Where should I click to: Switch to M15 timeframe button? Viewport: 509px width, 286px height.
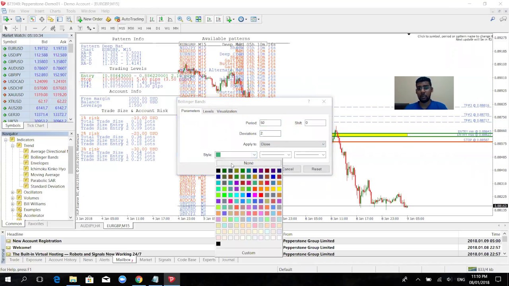(122, 28)
